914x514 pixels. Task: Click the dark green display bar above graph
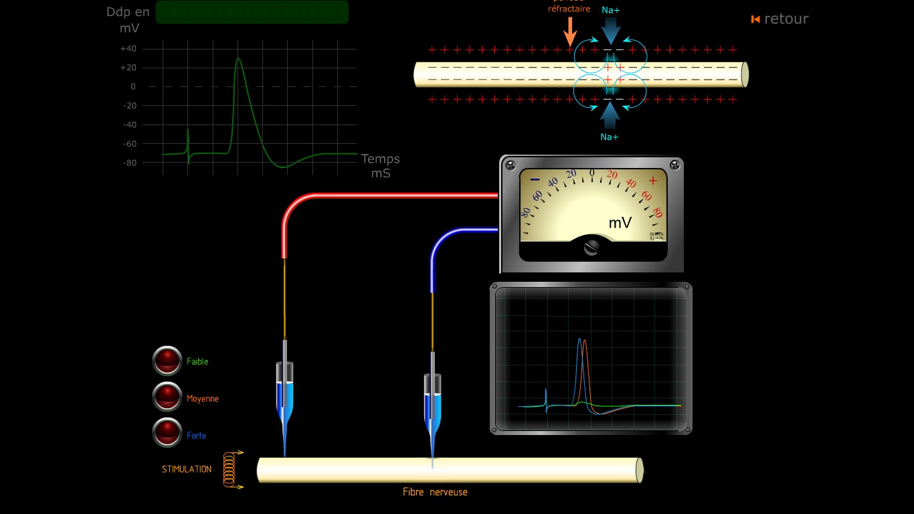252,12
